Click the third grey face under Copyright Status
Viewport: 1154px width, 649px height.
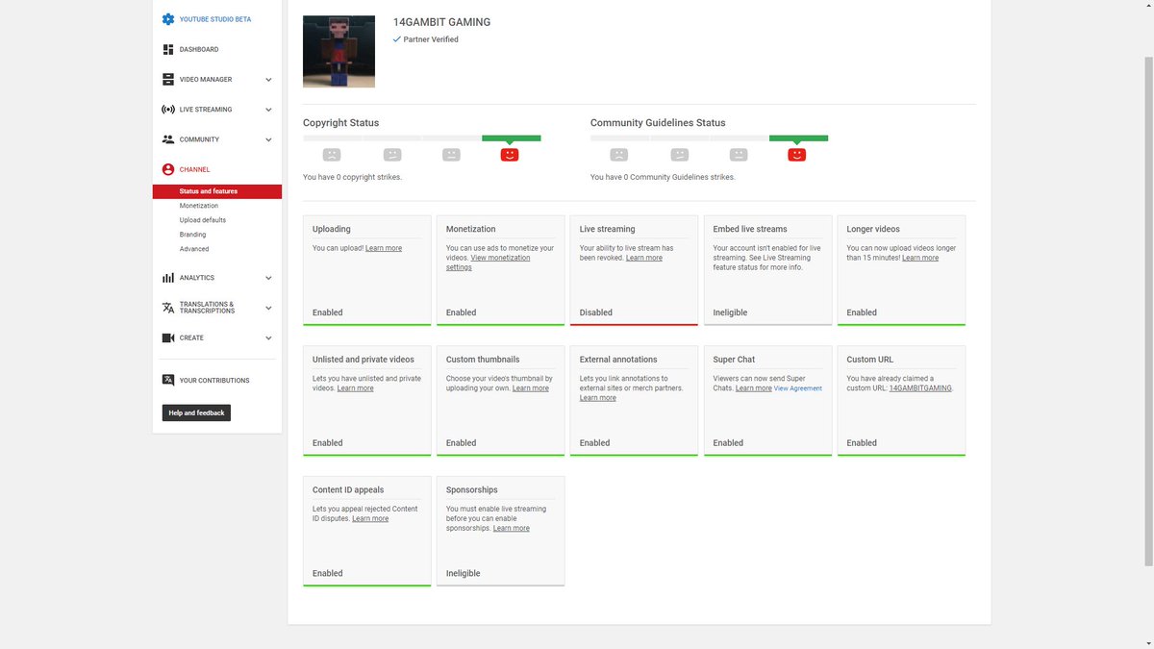(x=451, y=154)
